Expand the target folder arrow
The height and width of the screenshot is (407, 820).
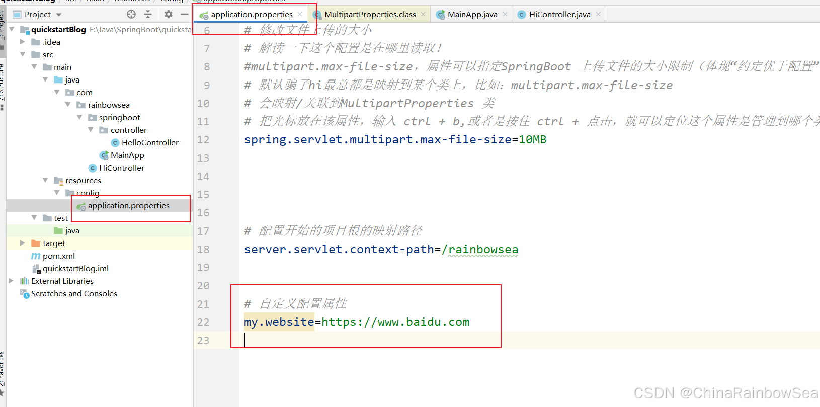click(x=23, y=243)
